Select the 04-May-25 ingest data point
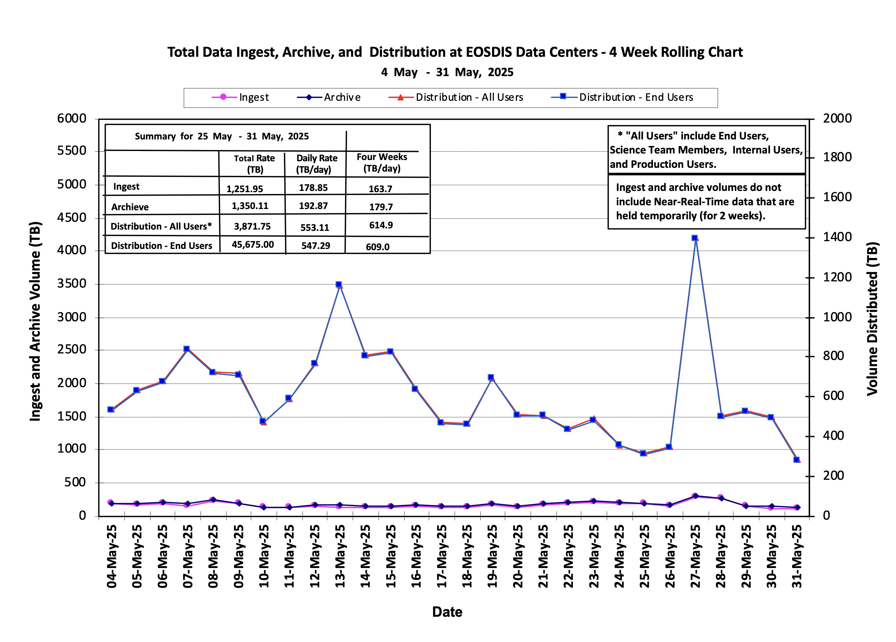896x642 pixels. tap(110, 502)
